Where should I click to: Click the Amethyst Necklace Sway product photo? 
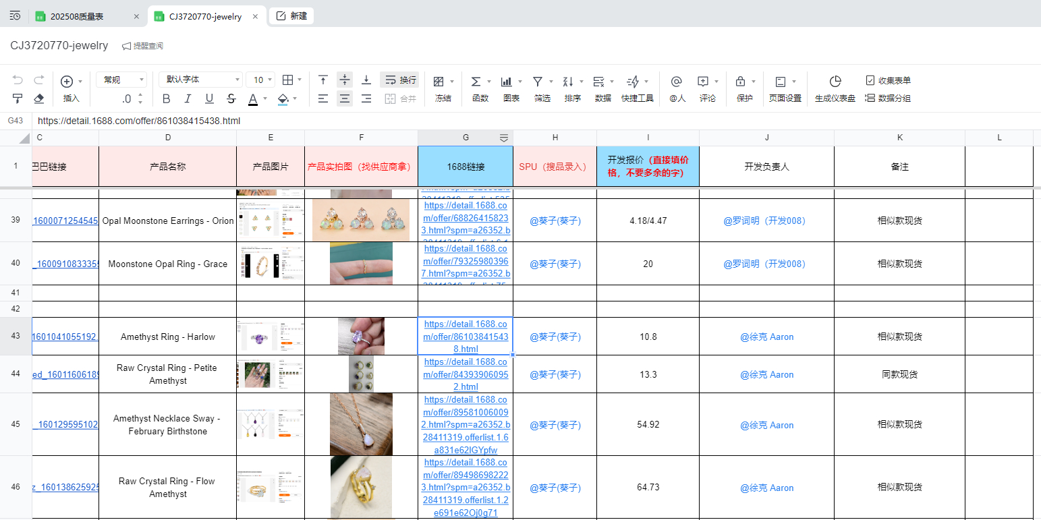click(361, 425)
